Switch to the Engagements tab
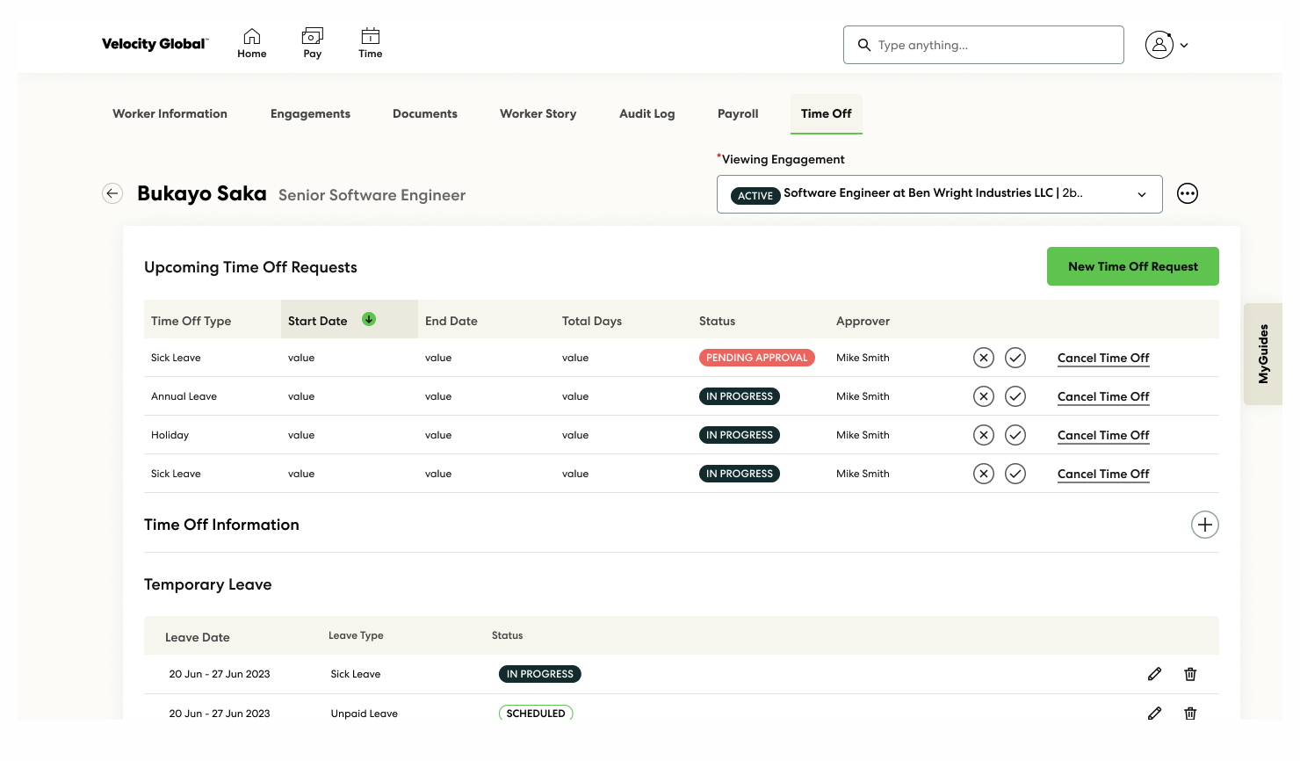 [310, 113]
